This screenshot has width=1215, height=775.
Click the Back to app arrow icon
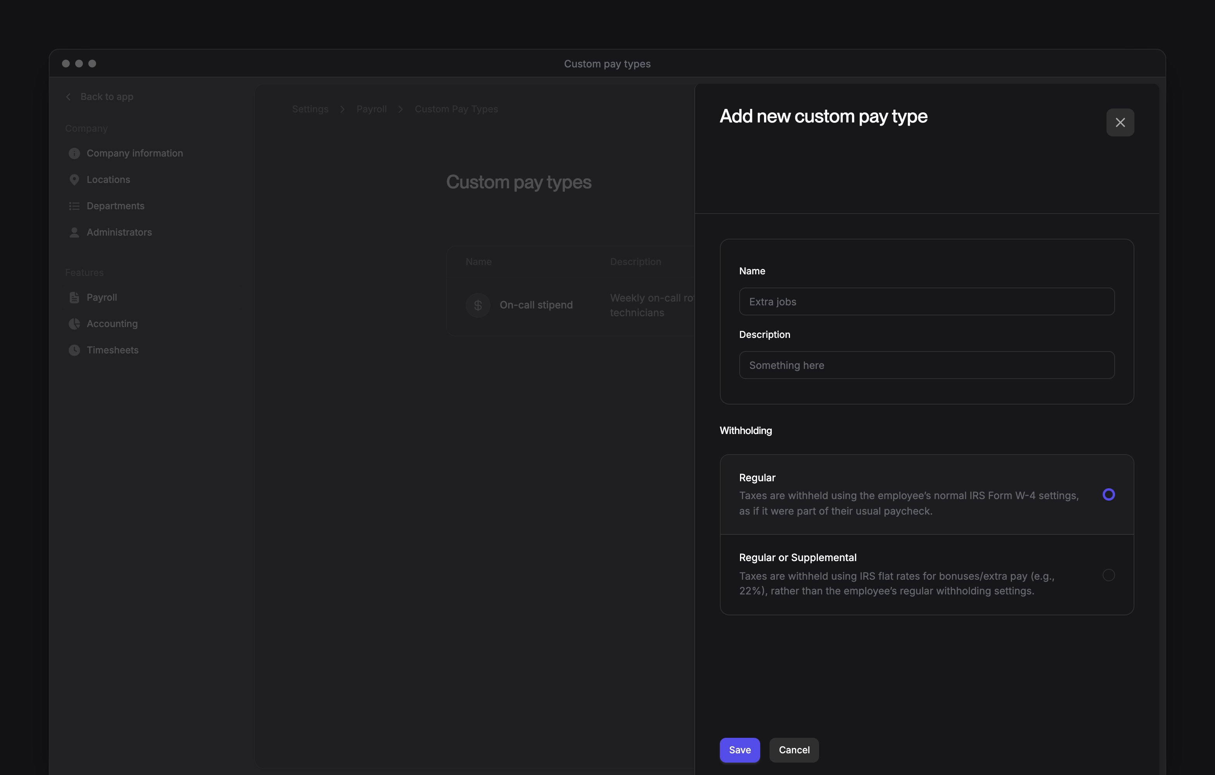pos(68,96)
